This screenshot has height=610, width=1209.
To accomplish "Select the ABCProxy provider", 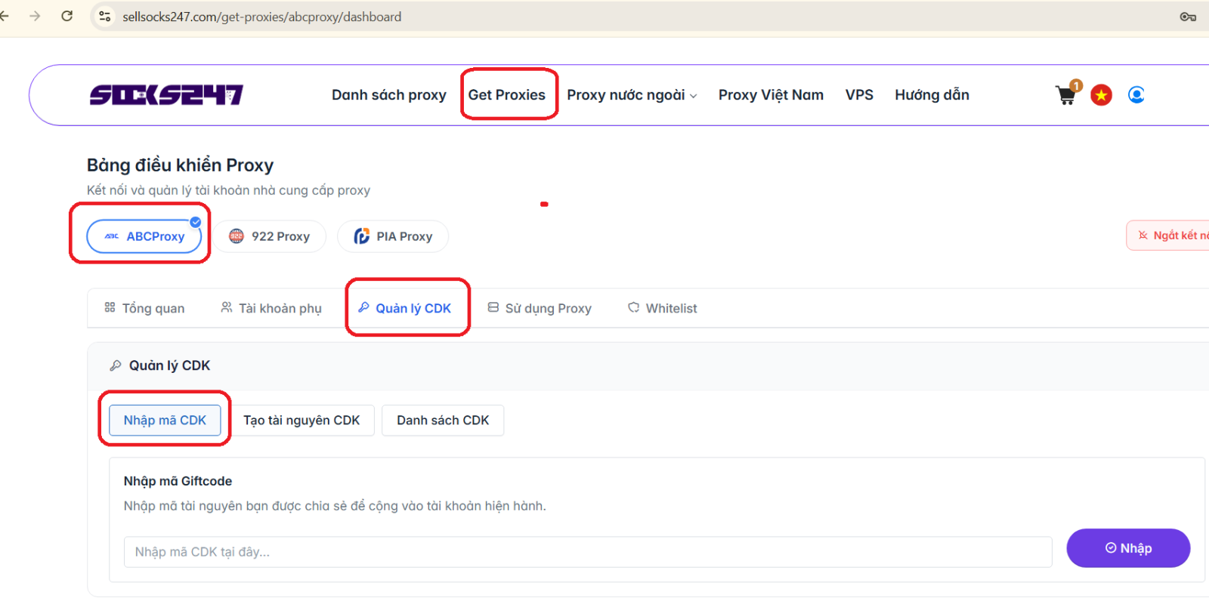I will (144, 236).
